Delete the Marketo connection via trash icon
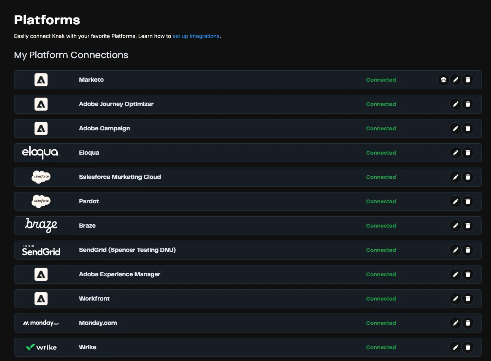 (x=468, y=80)
